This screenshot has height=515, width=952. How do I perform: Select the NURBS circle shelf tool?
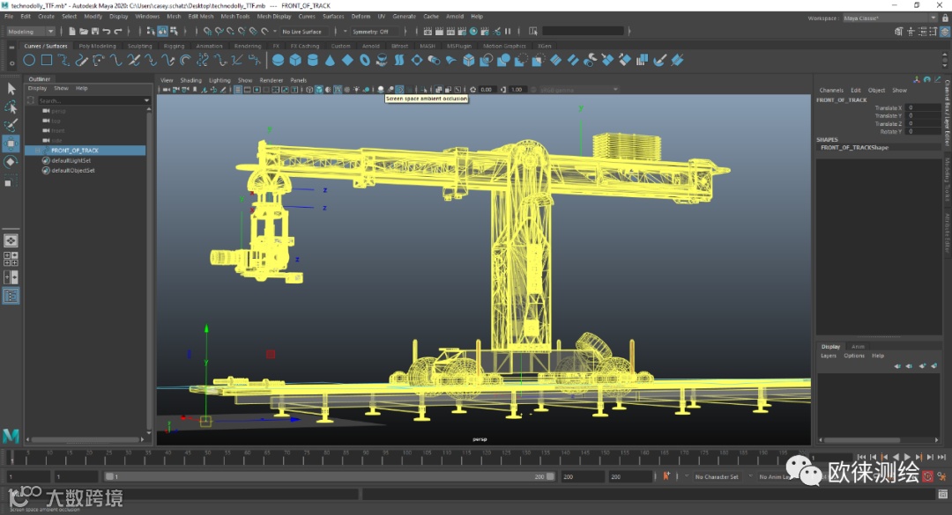tap(29, 60)
